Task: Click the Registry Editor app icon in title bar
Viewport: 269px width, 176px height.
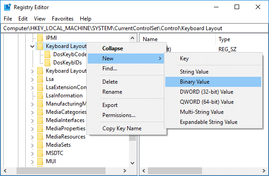Action: (x=7, y=7)
